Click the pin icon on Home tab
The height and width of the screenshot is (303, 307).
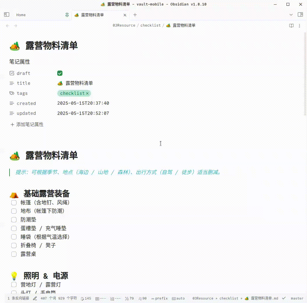click(x=67, y=15)
